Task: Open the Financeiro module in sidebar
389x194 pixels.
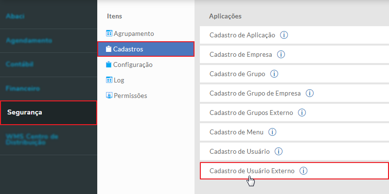Action: pos(23,89)
